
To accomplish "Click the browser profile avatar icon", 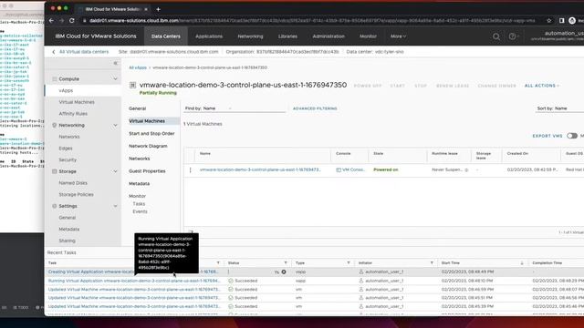I will pos(572,20).
